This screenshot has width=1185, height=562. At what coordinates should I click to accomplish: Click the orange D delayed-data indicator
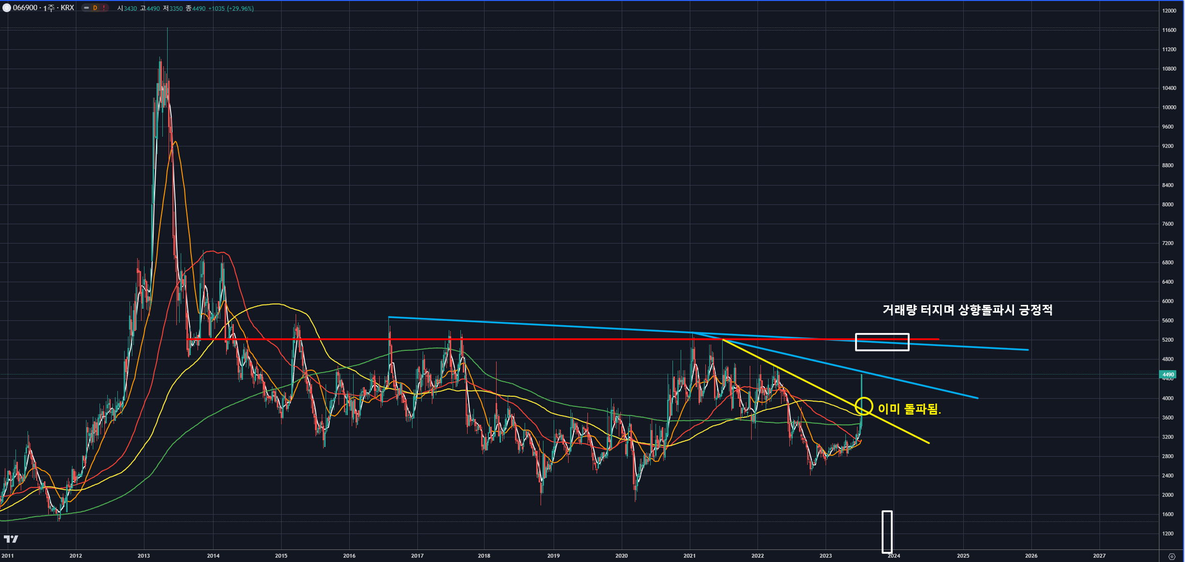95,8
